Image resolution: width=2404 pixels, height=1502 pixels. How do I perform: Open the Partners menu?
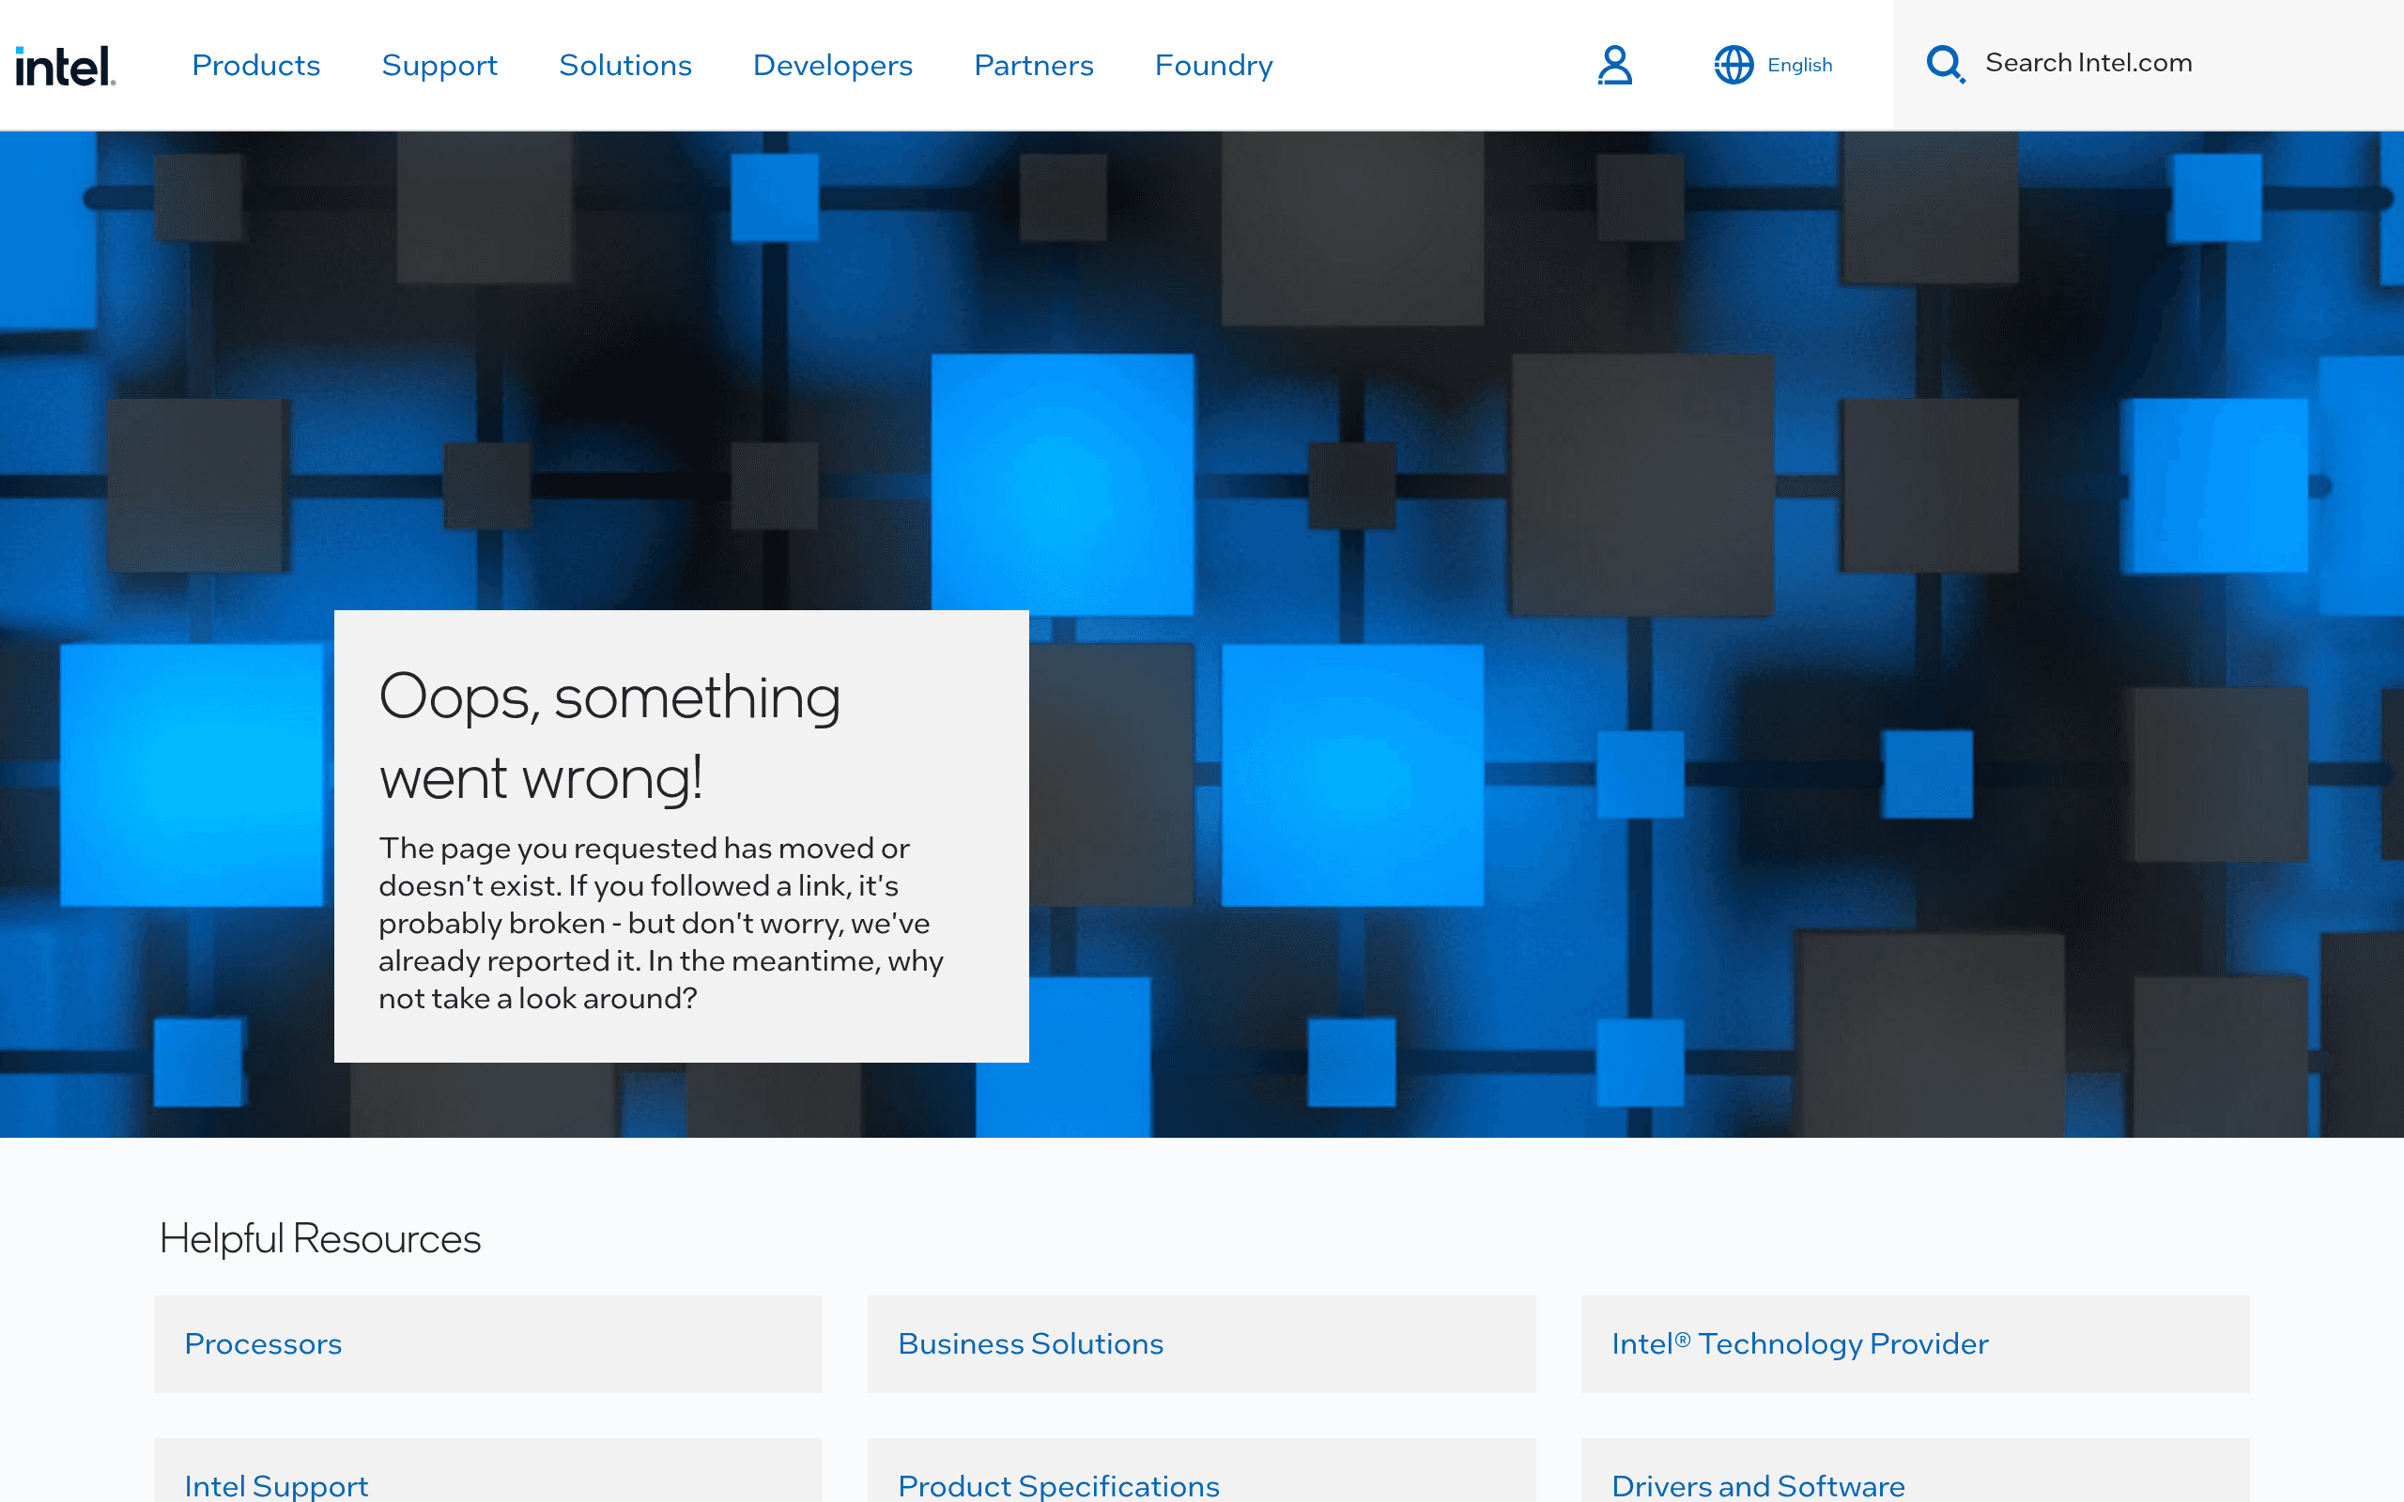point(1033,66)
